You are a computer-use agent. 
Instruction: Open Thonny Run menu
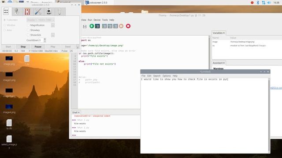coord(90,20)
